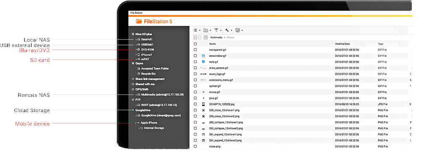Screen dimensions: 421x154
Task: Sort by the Modified Date column header
Action: (342, 44)
